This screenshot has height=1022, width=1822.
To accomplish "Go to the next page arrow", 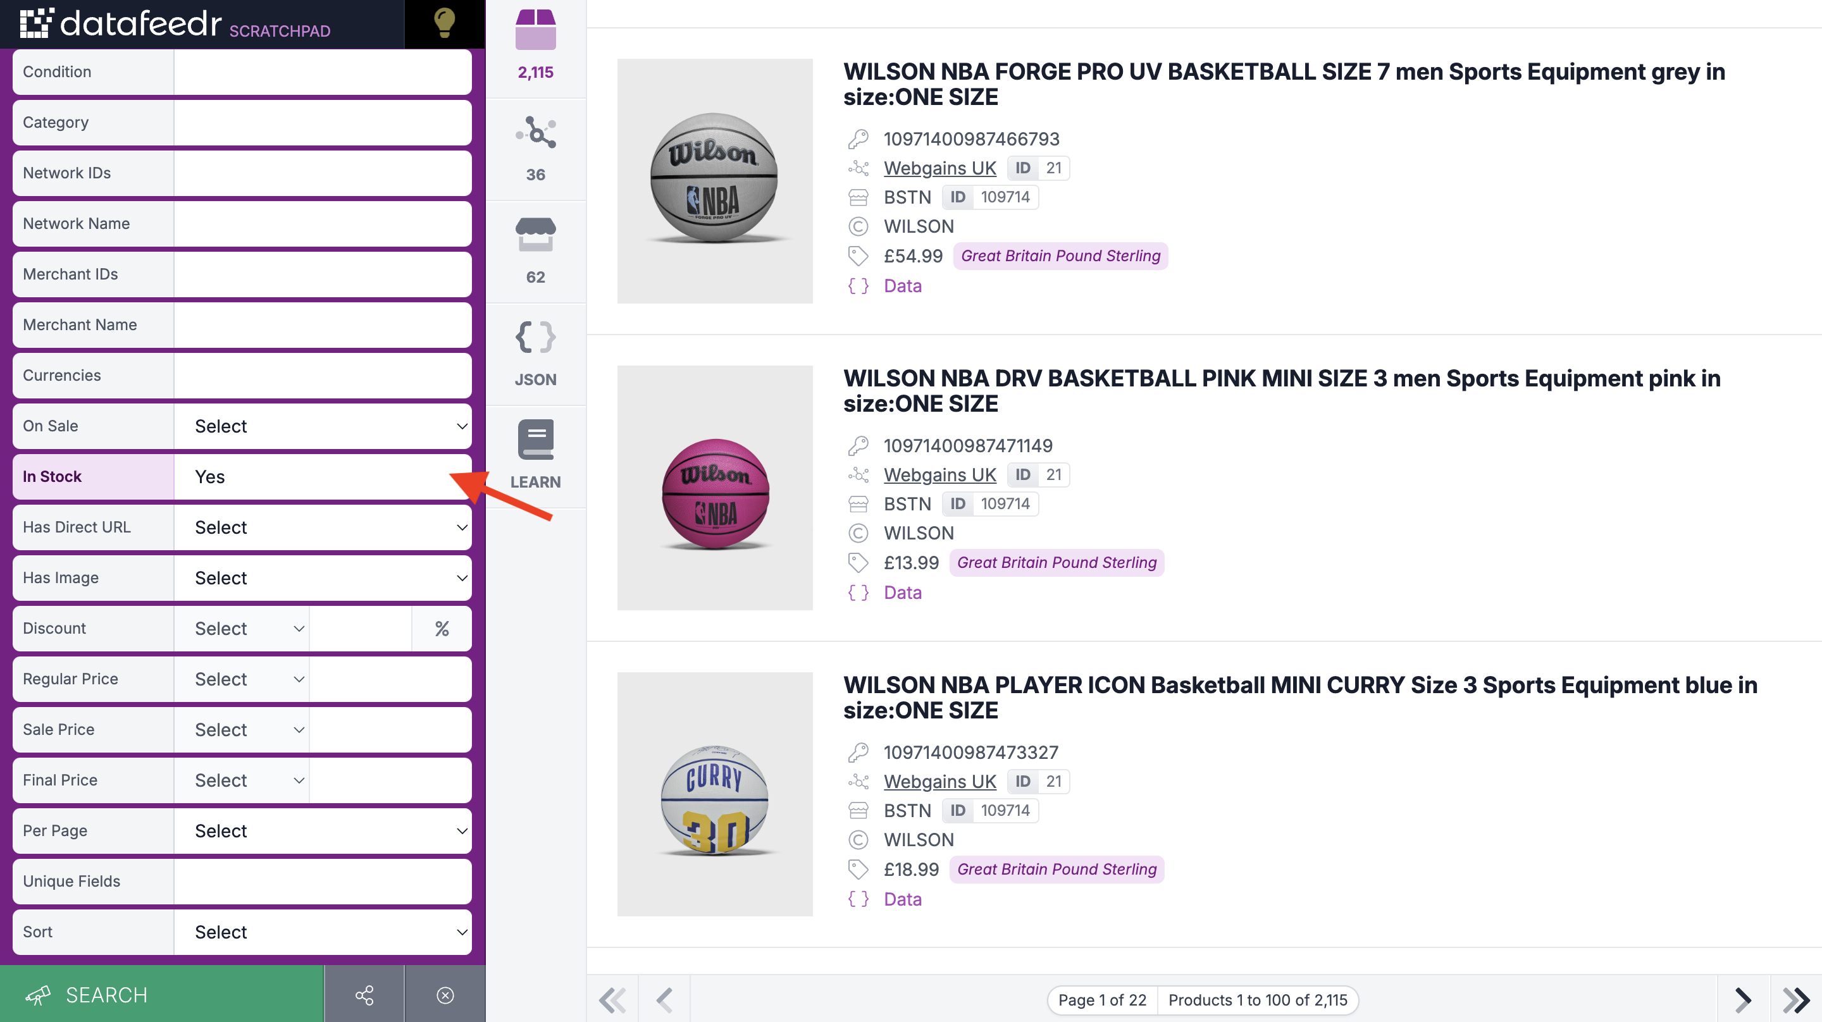I will tap(1744, 999).
